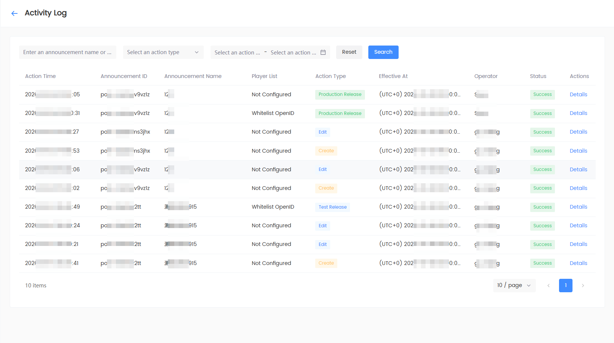614x343 pixels.
Task: Click the 'Announcement Name' column header
Action: coord(193,76)
